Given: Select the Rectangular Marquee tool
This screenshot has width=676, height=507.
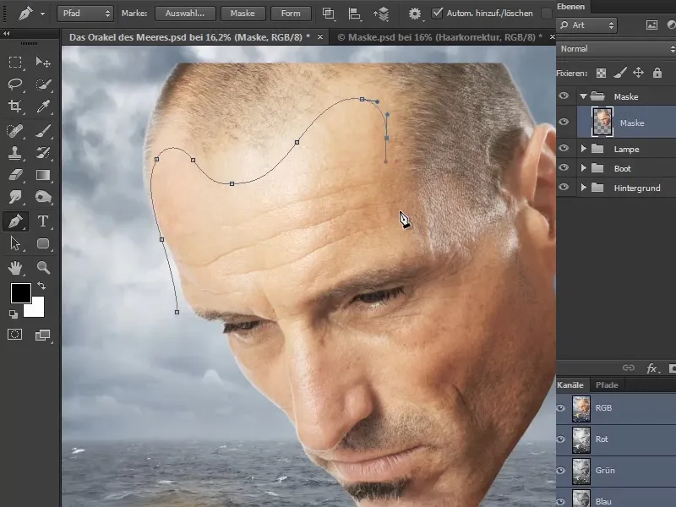Looking at the screenshot, I should 15,62.
